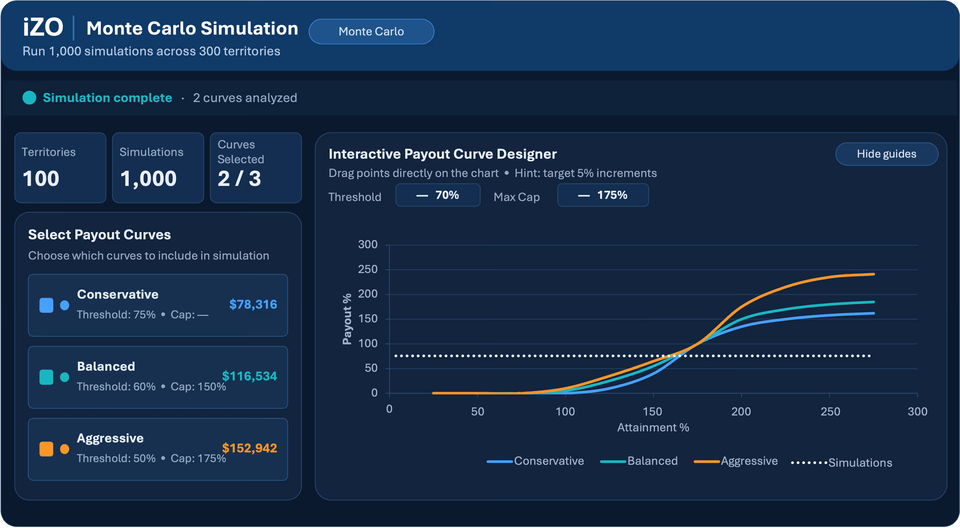Click the Simulations dotted legend entry
Screen dimensions: 960x528
coord(841,463)
